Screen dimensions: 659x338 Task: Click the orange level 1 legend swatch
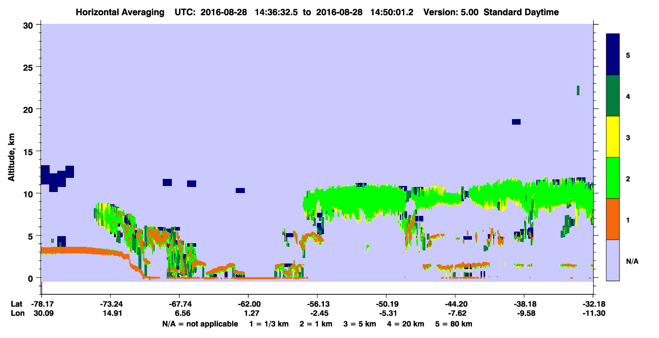(x=613, y=219)
